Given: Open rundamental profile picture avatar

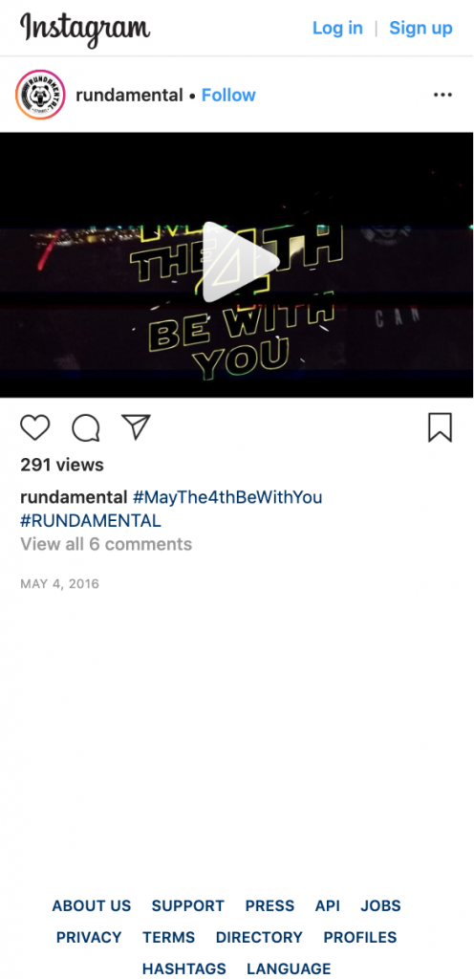Looking at the screenshot, I should tap(40, 95).
